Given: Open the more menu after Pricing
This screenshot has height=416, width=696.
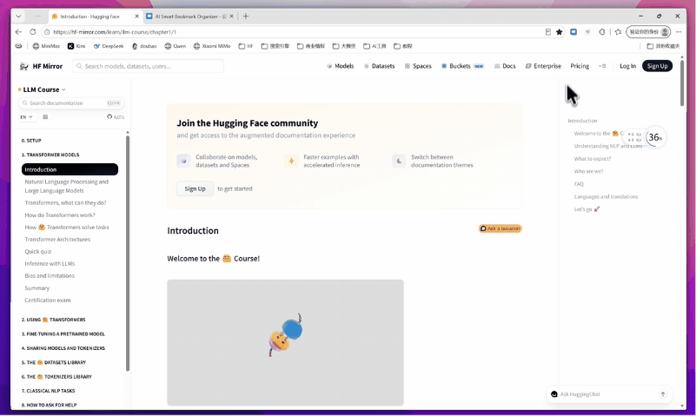Looking at the screenshot, I should (602, 66).
